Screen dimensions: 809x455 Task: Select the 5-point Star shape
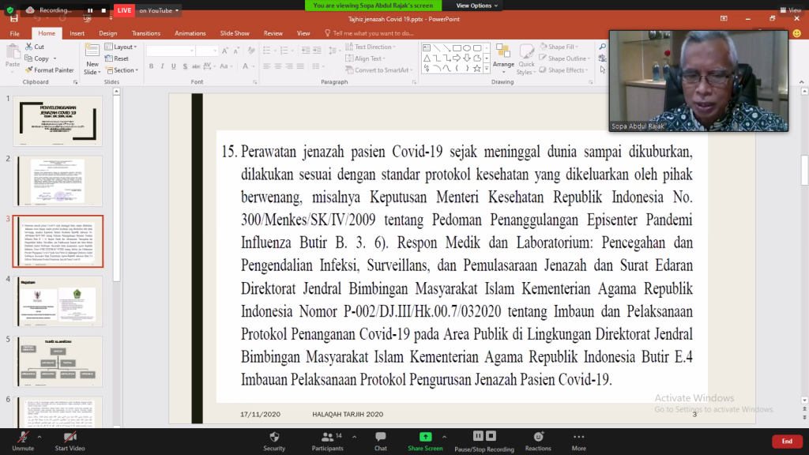(x=476, y=68)
